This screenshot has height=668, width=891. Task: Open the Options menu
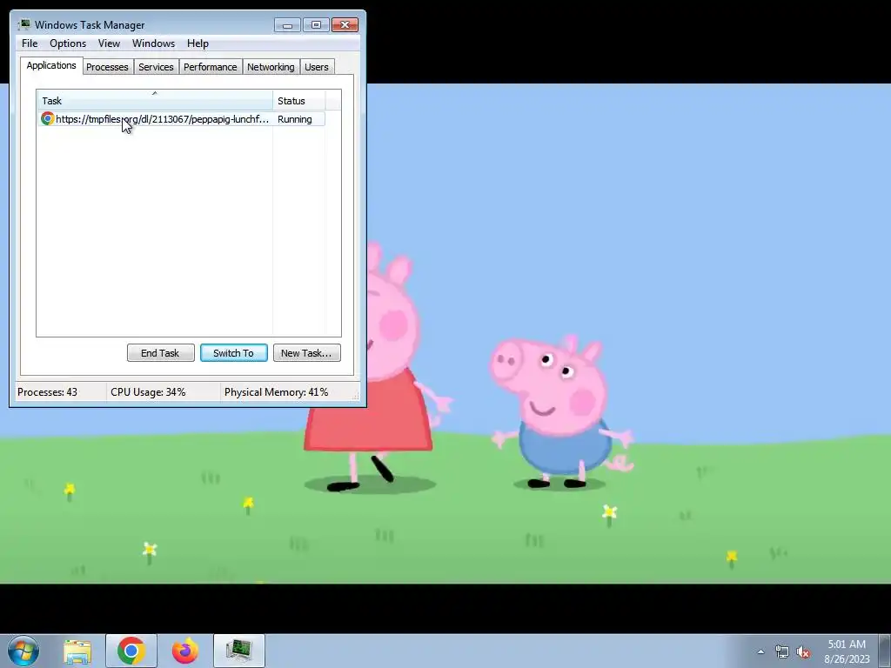coord(68,43)
